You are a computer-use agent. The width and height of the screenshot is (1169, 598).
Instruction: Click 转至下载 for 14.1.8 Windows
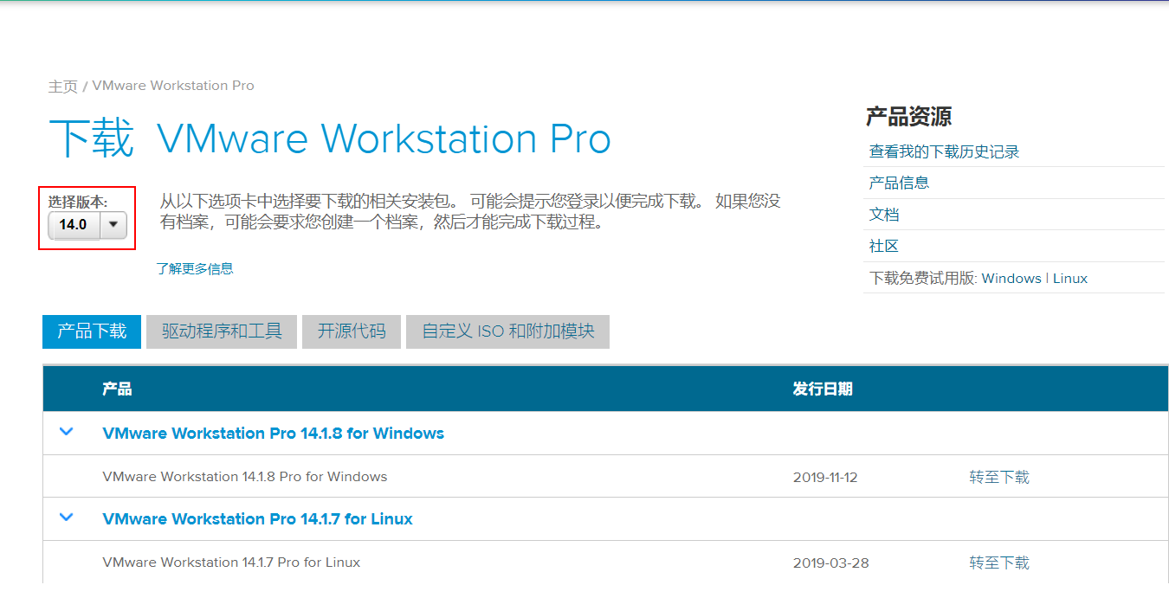[999, 477]
